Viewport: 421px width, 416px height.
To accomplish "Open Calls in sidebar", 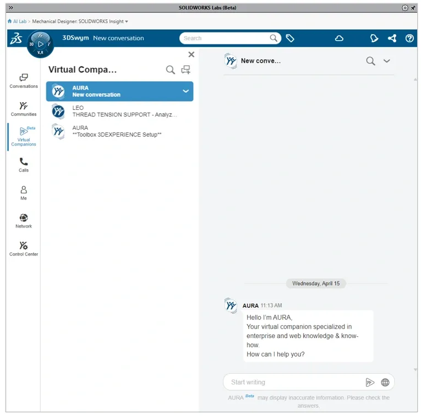I will click(x=24, y=165).
